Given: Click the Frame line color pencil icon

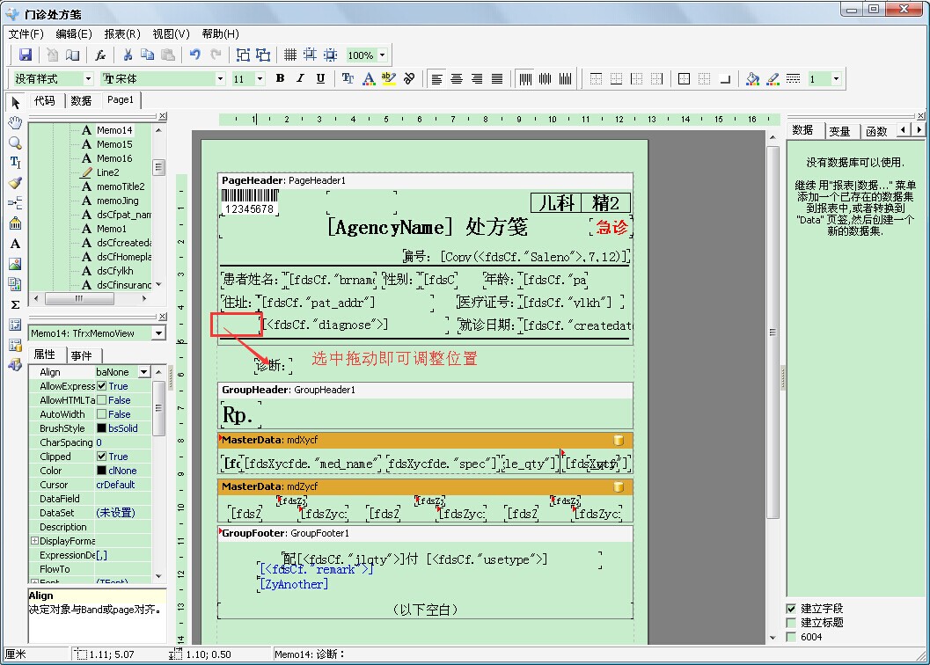Looking at the screenshot, I should pyautogui.click(x=773, y=78).
